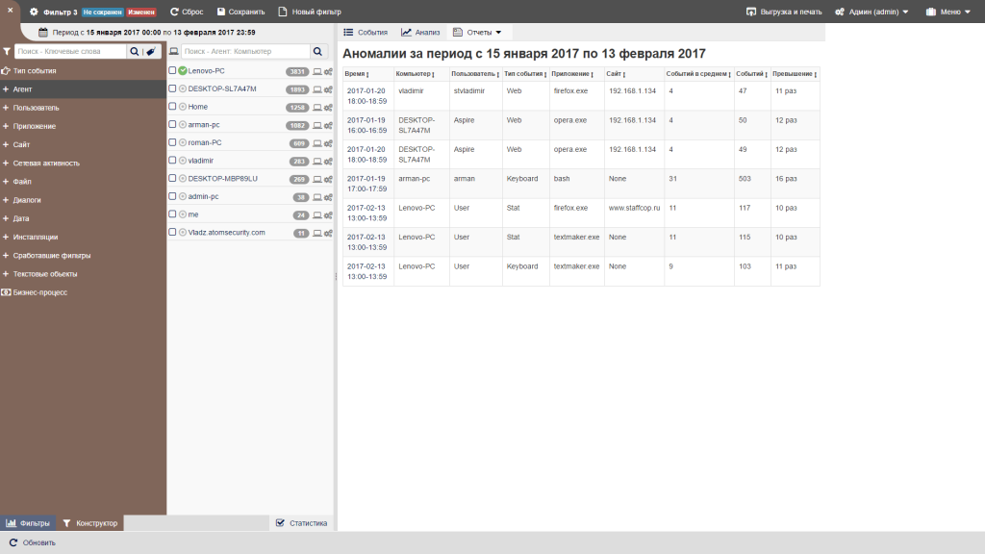
Task: Save the filter using the Сохранить icon
Action: pos(222,12)
